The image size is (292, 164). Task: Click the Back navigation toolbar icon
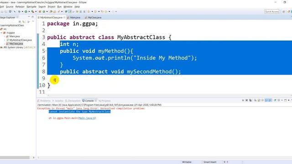pyautogui.click(x=106, y=11)
